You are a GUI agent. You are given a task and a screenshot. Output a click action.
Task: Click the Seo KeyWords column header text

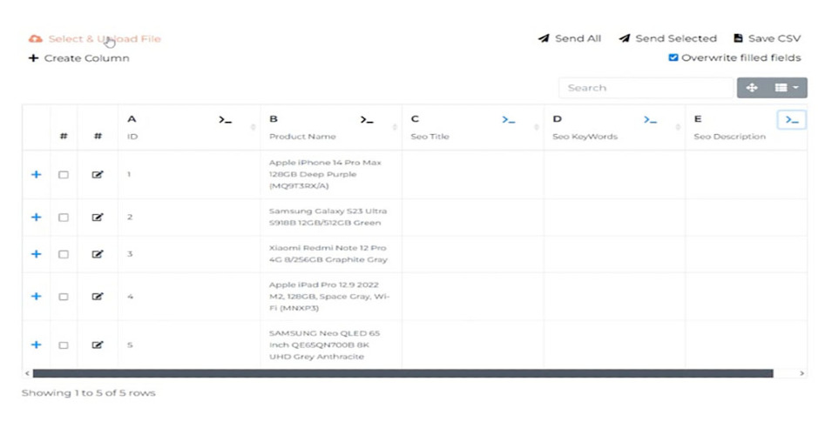coord(585,137)
